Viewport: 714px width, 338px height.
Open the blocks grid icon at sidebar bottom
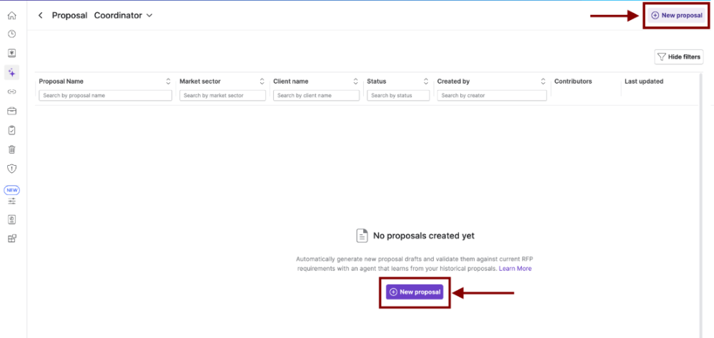12,238
